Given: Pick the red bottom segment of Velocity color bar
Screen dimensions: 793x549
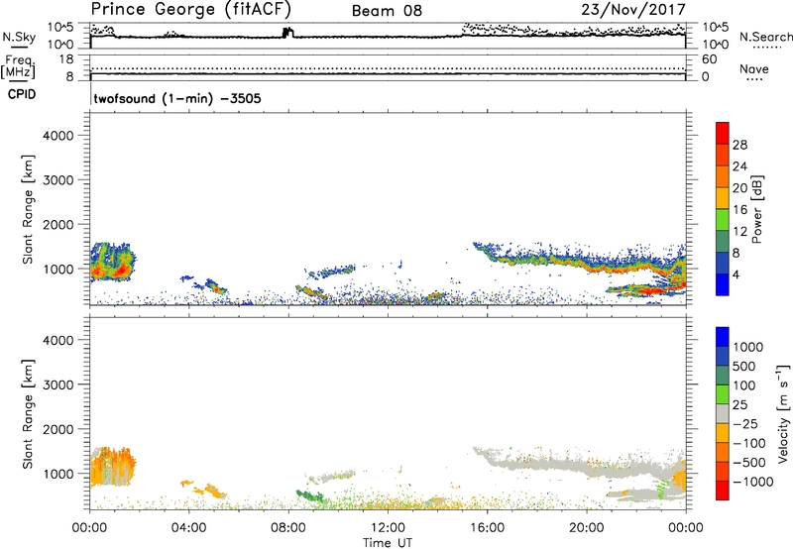Looking at the screenshot, I should tap(723, 491).
